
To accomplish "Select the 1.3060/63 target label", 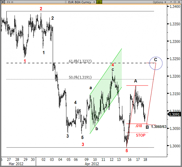I will [159, 127].
